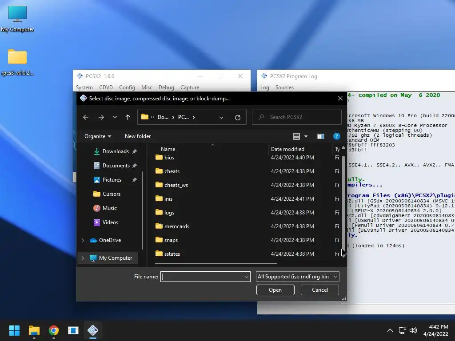
Task: Sort by Date modified column header
Action: tap(287, 149)
